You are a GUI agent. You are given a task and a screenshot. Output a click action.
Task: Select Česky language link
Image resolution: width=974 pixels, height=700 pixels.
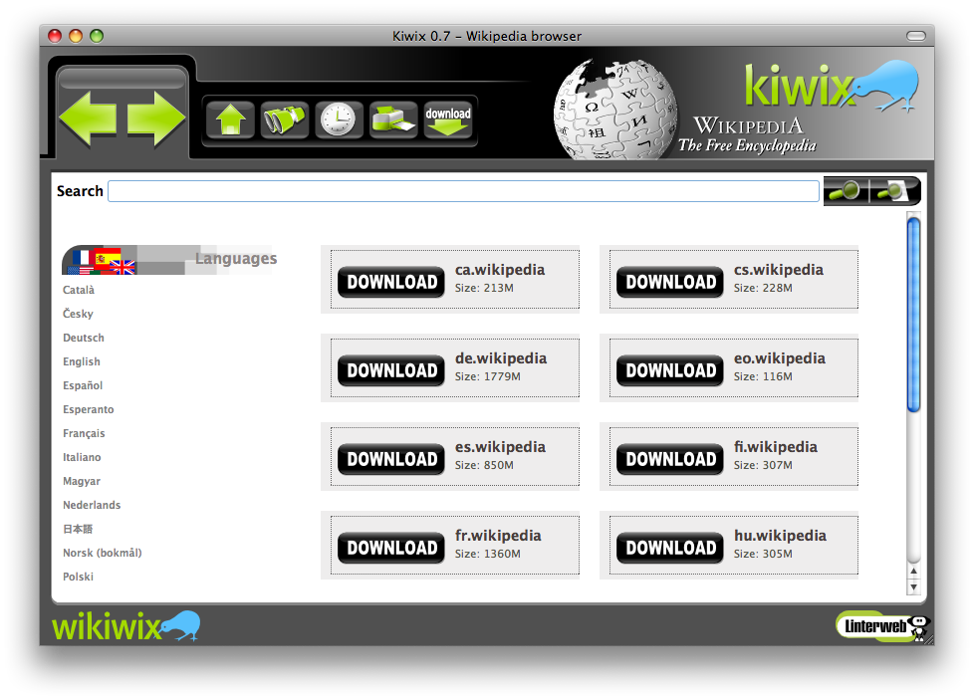(x=79, y=314)
